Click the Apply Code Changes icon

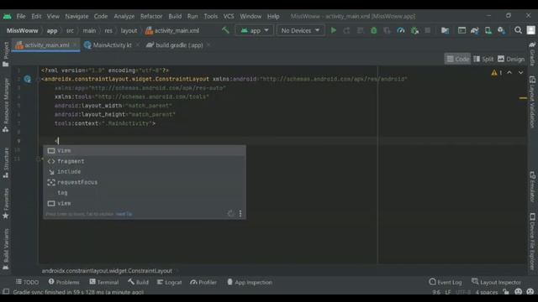pyautogui.click(x=360, y=30)
